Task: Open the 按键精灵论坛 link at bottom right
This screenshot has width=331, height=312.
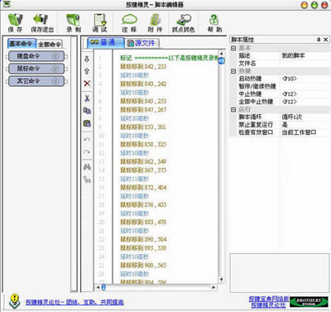Action: coord(268,305)
